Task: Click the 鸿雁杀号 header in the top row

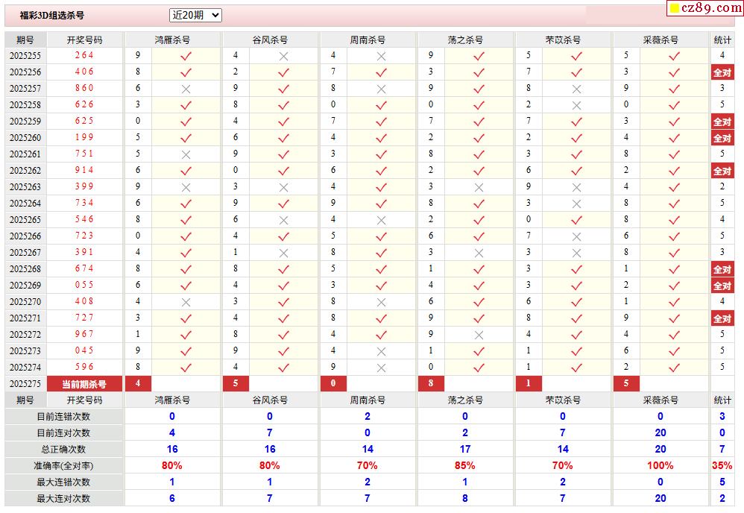Action: tap(172, 40)
